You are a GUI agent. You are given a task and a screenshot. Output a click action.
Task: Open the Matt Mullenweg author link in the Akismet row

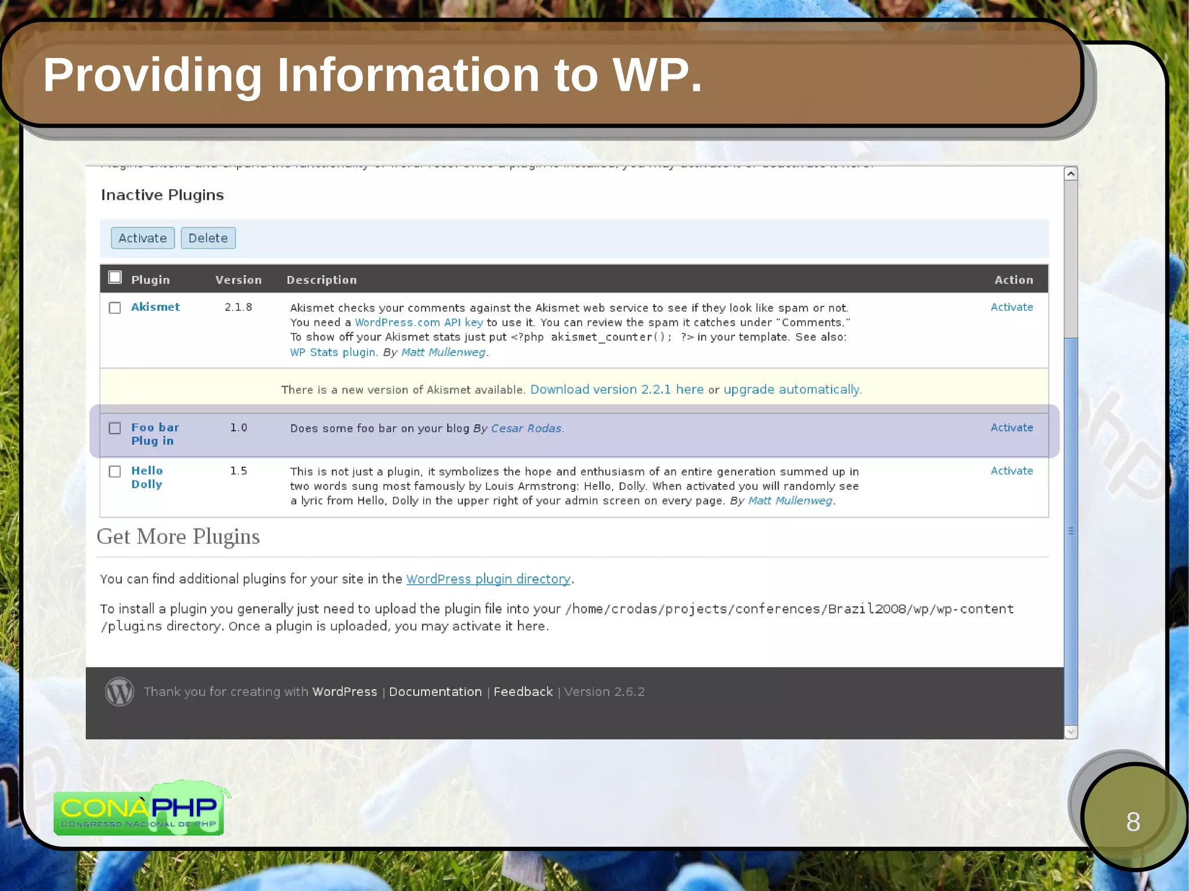tap(444, 352)
